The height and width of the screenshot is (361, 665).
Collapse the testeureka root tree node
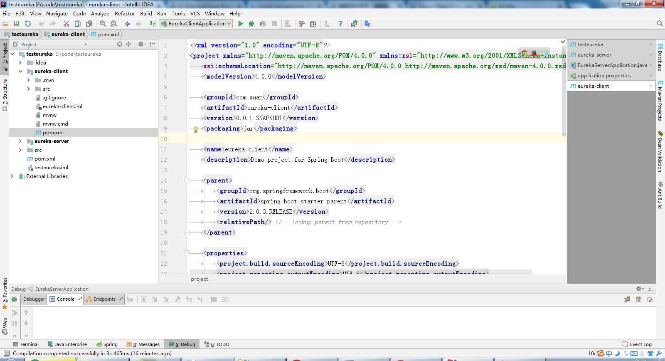12,54
